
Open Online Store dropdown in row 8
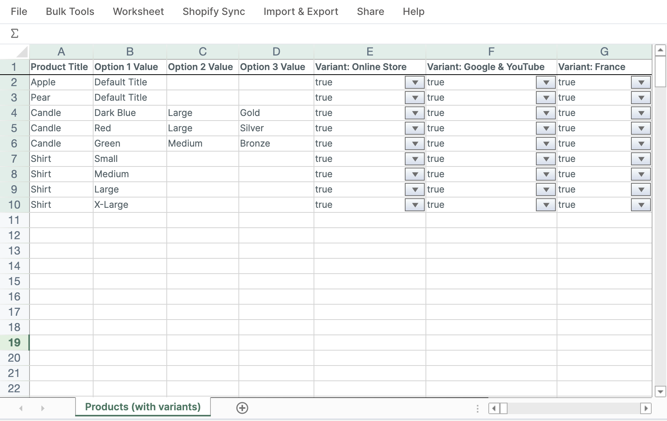pyautogui.click(x=414, y=174)
